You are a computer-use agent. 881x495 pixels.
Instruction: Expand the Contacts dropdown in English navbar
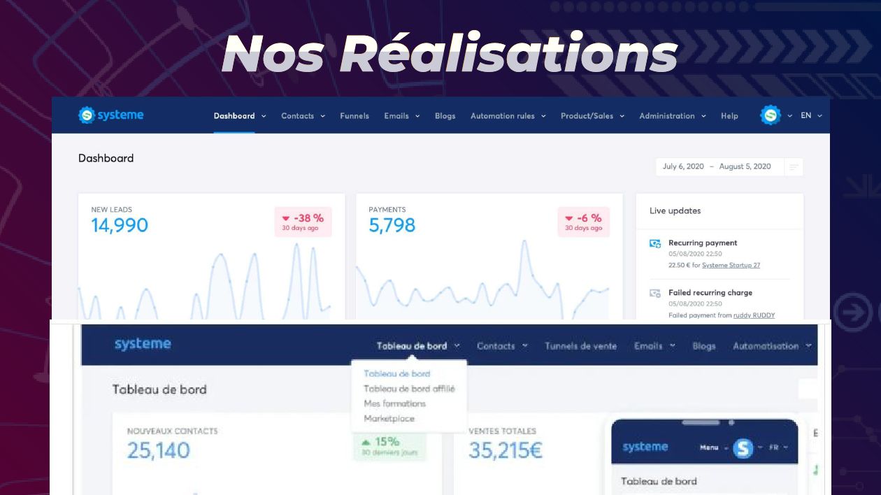(x=303, y=116)
